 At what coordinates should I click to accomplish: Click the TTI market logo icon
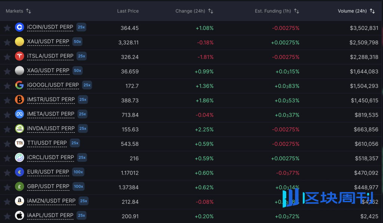point(19,143)
